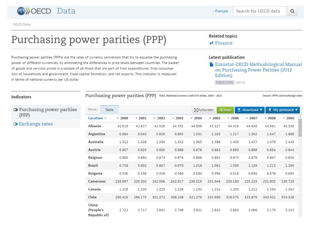The width and height of the screenshot is (312, 232).
Task: Sort by the 2003 column header
Action: (178, 118)
